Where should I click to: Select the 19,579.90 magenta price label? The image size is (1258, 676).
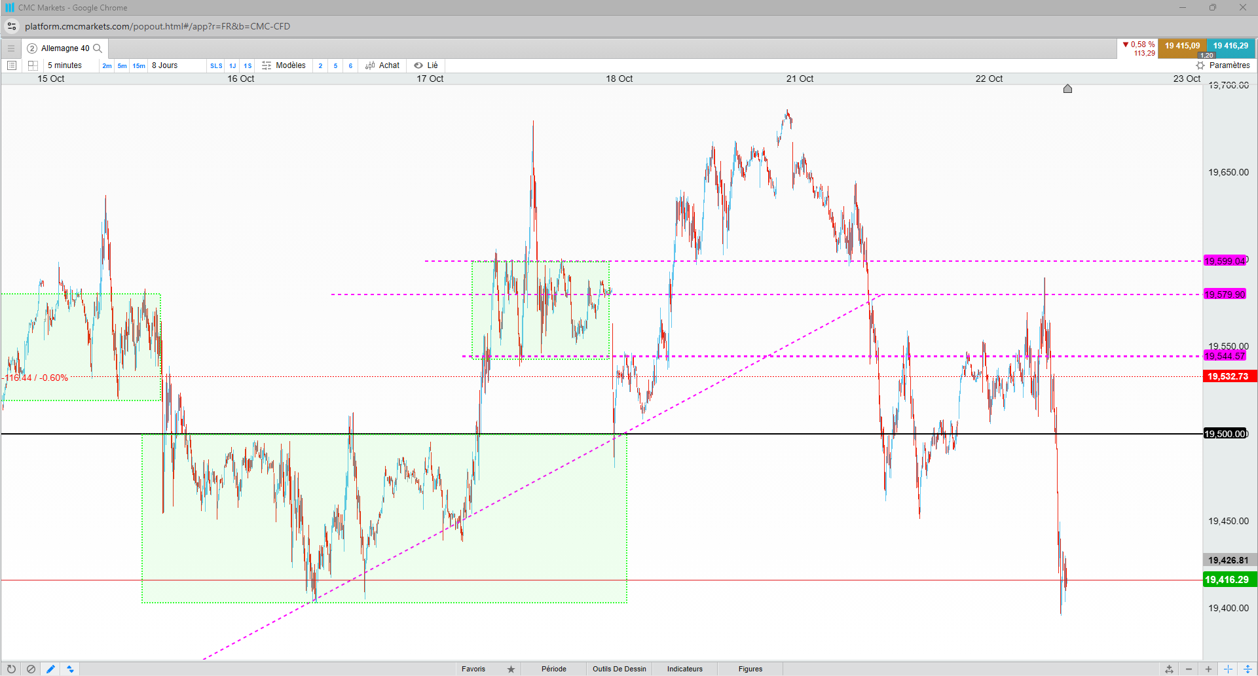(x=1225, y=294)
